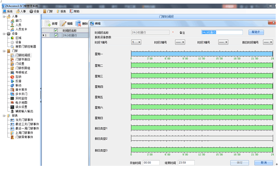
Task: Click the 取消 cancel button
Action: click(264, 163)
